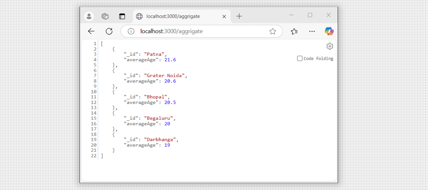Open the Settings and more menu
The width and height of the screenshot is (428, 190).
(x=312, y=31)
